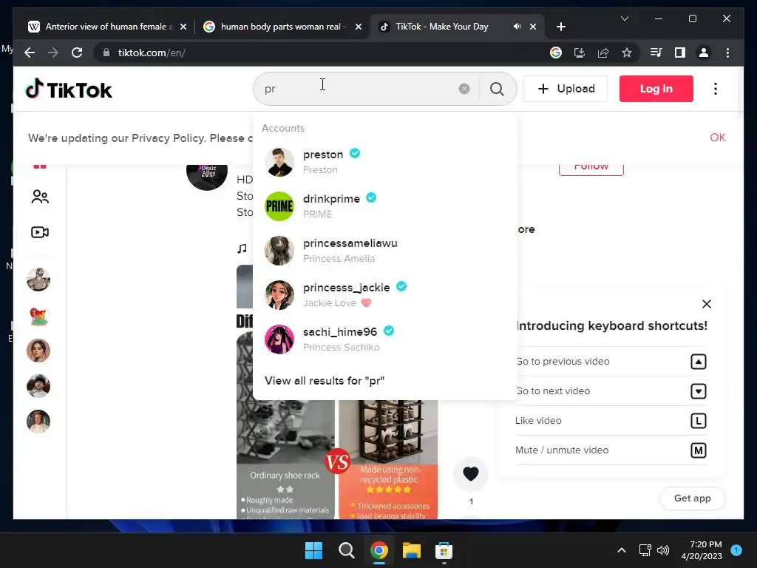The image size is (757, 568).
Task: Open taskbar Search
Action: (x=346, y=550)
